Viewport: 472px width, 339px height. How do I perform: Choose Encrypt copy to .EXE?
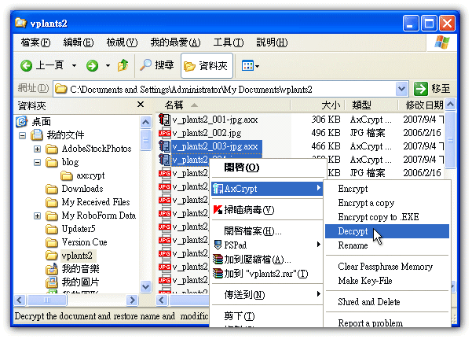tap(387, 217)
